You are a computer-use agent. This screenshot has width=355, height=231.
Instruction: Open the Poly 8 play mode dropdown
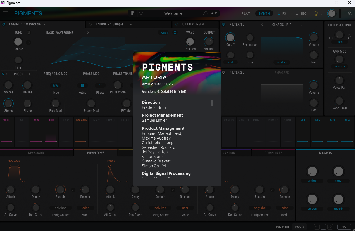coord(299,227)
